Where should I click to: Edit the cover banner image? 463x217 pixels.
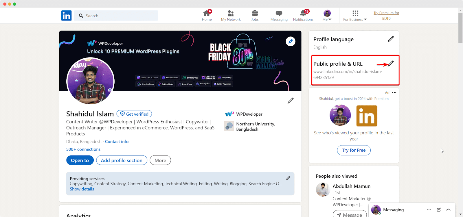(291, 41)
